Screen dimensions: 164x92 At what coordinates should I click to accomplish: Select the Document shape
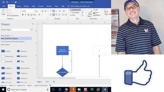coord(7,61)
